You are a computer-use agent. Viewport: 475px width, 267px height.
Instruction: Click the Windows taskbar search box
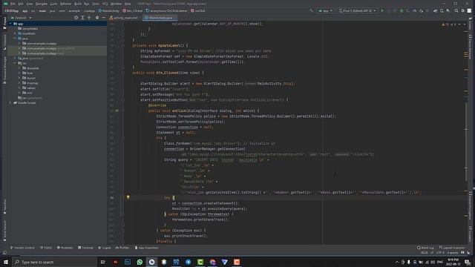tap(54, 262)
